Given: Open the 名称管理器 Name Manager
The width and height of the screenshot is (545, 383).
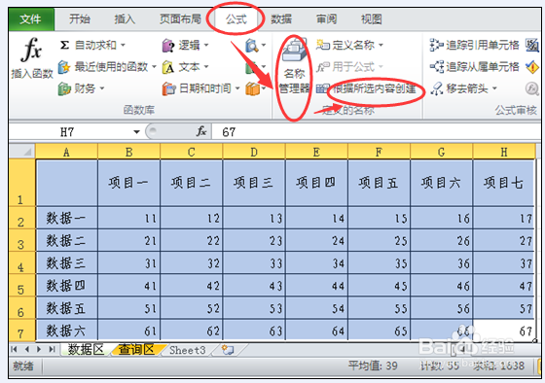Looking at the screenshot, I should point(294,66).
